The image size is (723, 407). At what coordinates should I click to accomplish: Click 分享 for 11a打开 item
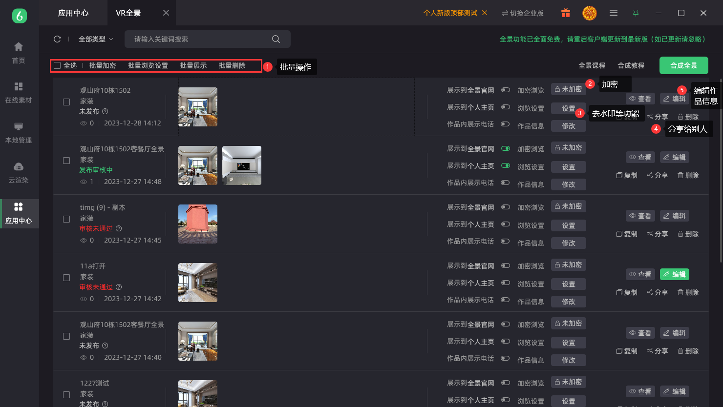tap(657, 292)
